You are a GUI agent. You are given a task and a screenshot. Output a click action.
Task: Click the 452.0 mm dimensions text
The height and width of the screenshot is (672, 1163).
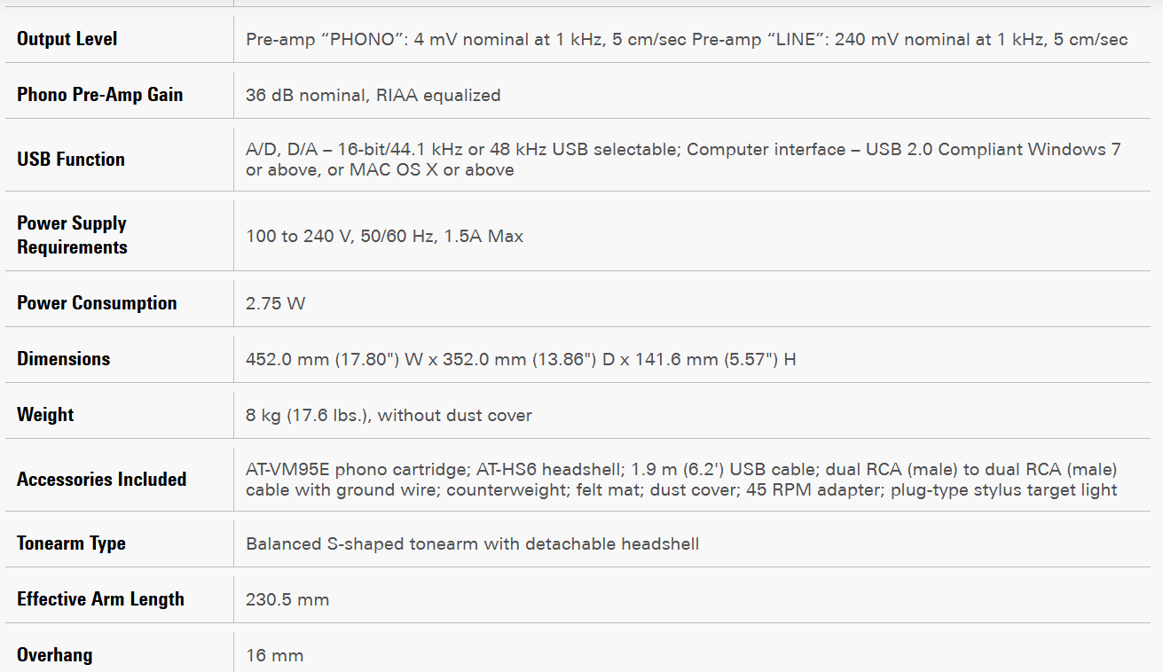521,359
